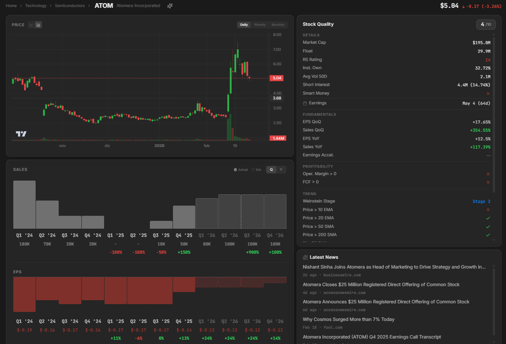Switch price chart to line view icon
This screenshot has width=506, height=344.
pyautogui.click(x=31, y=25)
